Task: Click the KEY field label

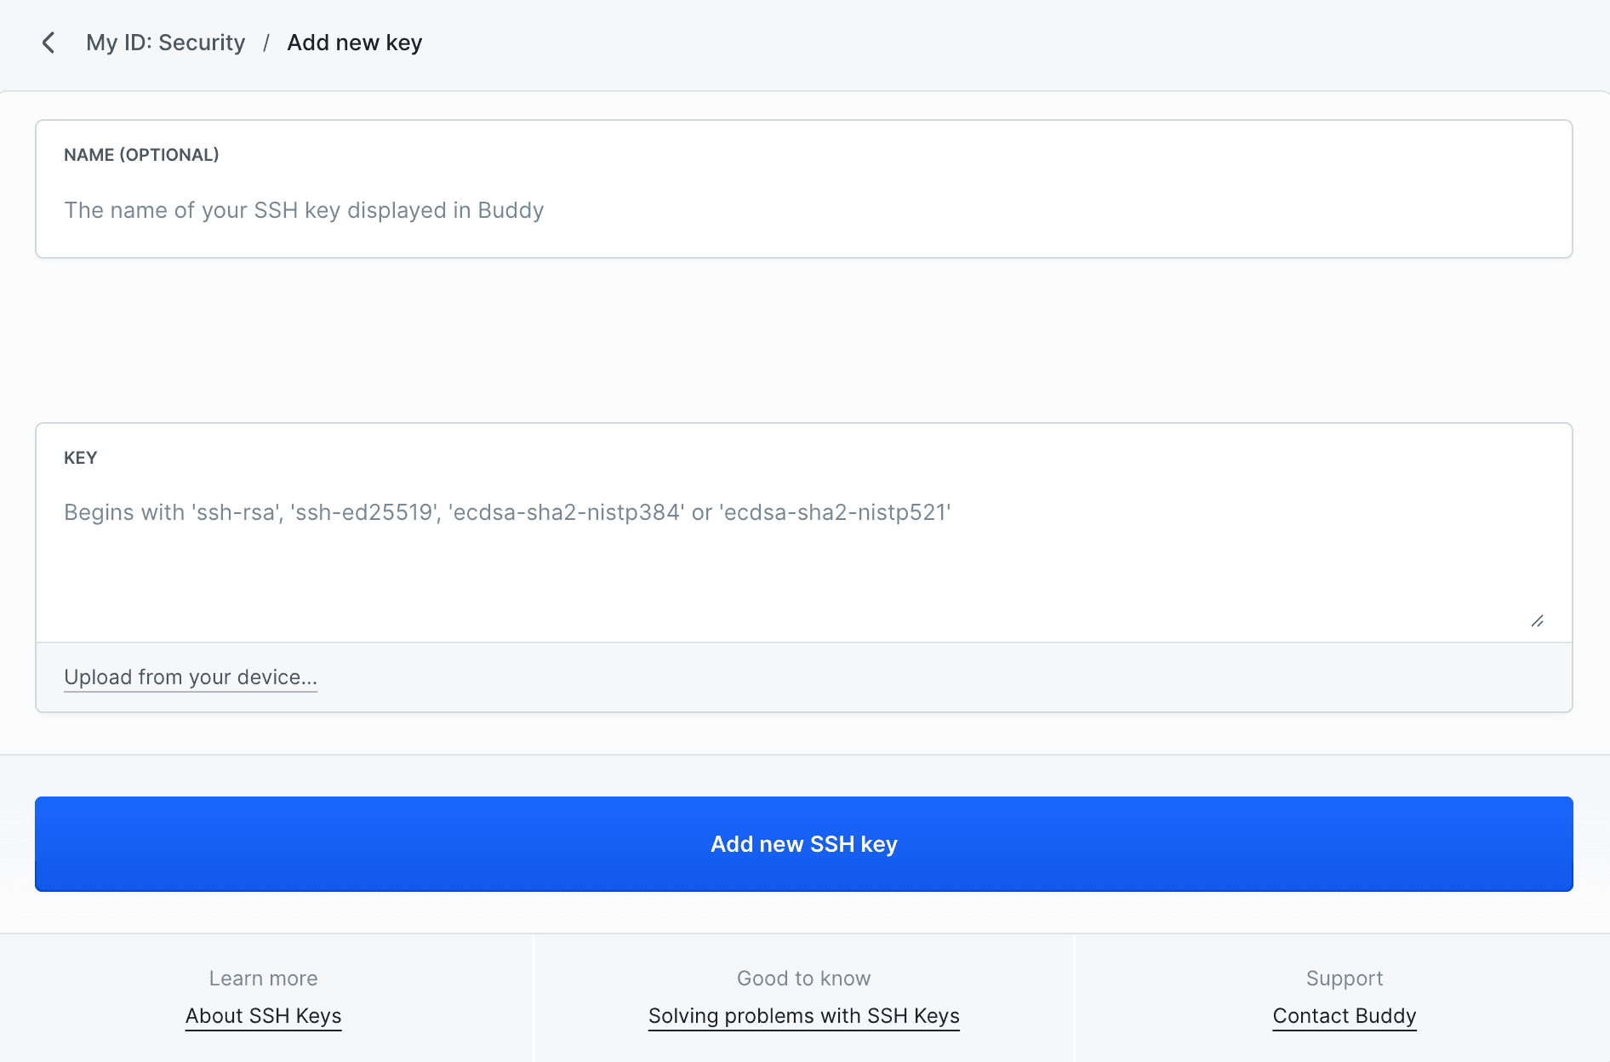Action: [x=81, y=458]
